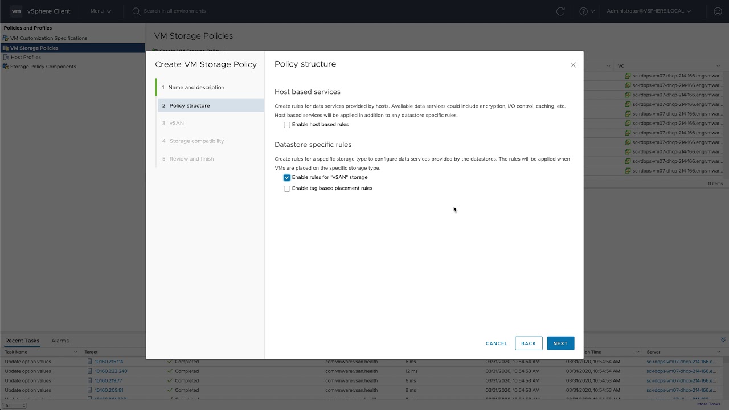Click the refresh icon in top bar

click(x=560, y=11)
